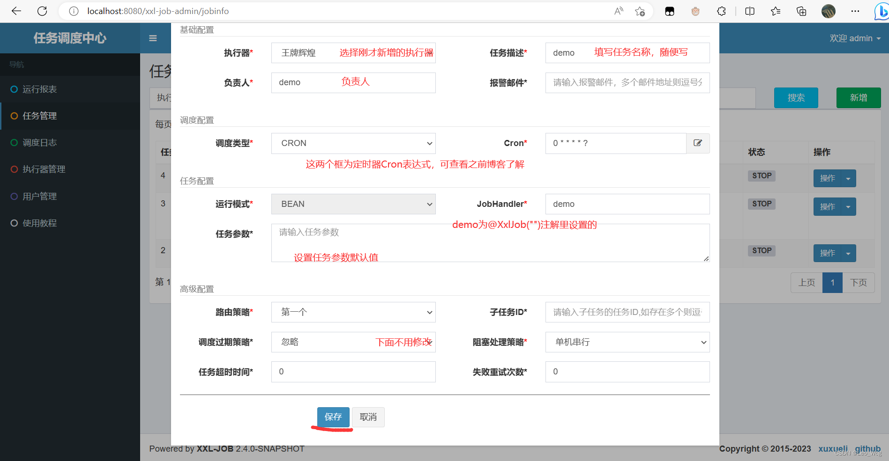Refresh the page in the browser
Image resolution: width=889 pixels, height=461 pixels.
(x=42, y=11)
